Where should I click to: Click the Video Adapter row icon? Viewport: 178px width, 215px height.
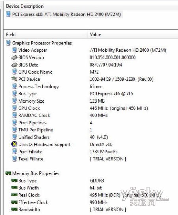coord(14,50)
